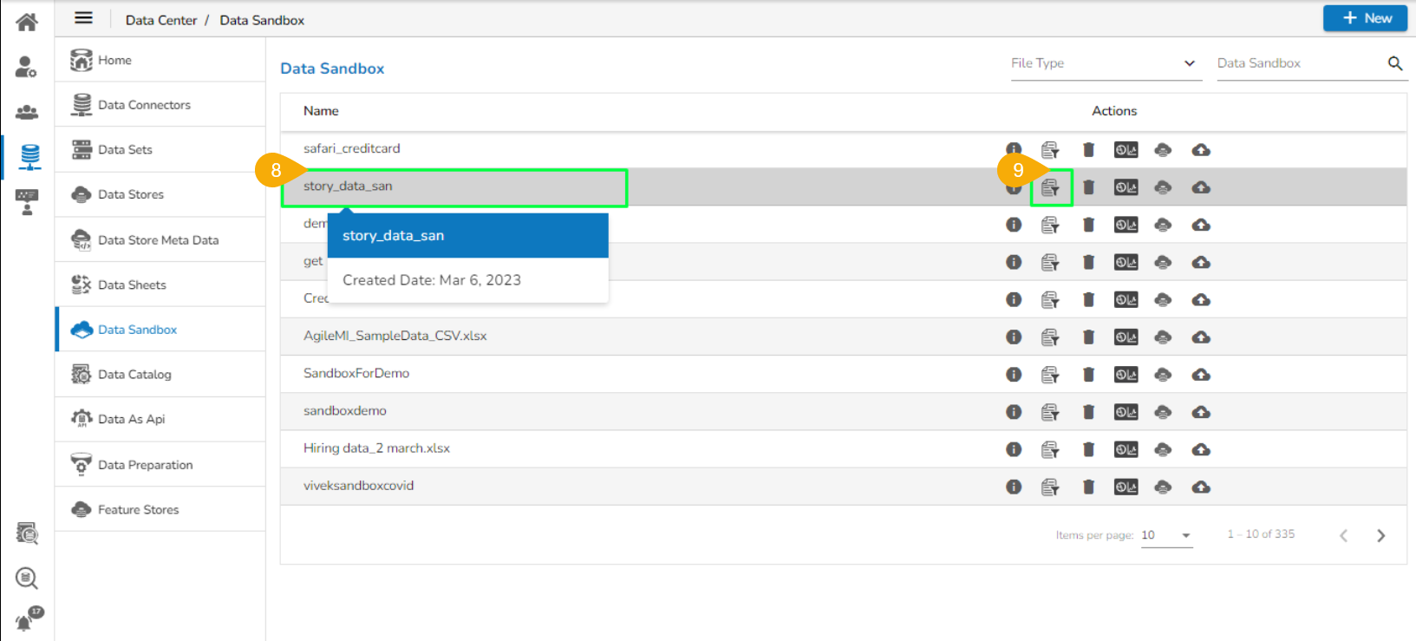Delete the SandboxForDemo entry via trash icon
Image resolution: width=1416 pixels, height=641 pixels.
(1088, 375)
